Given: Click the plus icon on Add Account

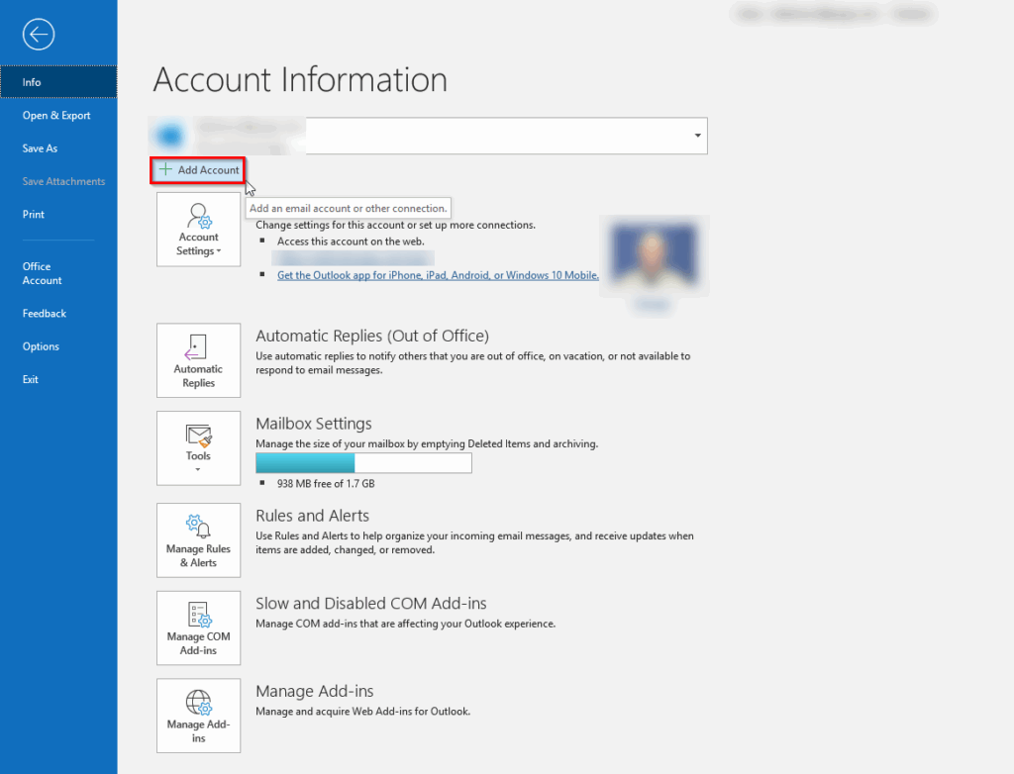Looking at the screenshot, I should click(165, 169).
